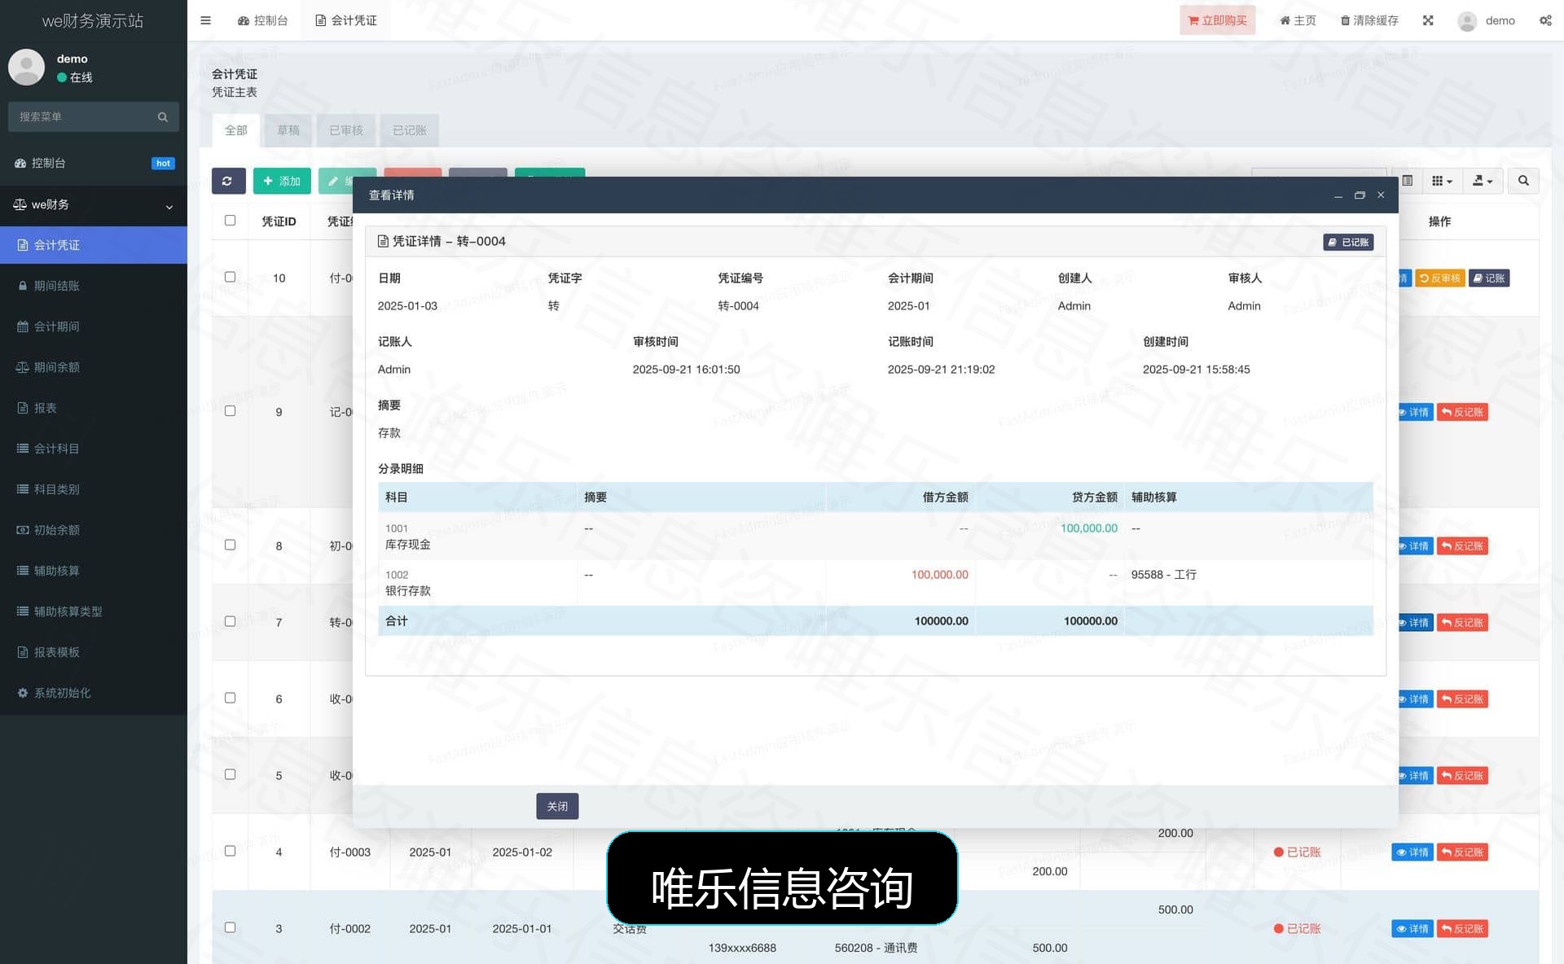
Task: Tick the checkbox for voucher ID 6
Action: point(231,698)
